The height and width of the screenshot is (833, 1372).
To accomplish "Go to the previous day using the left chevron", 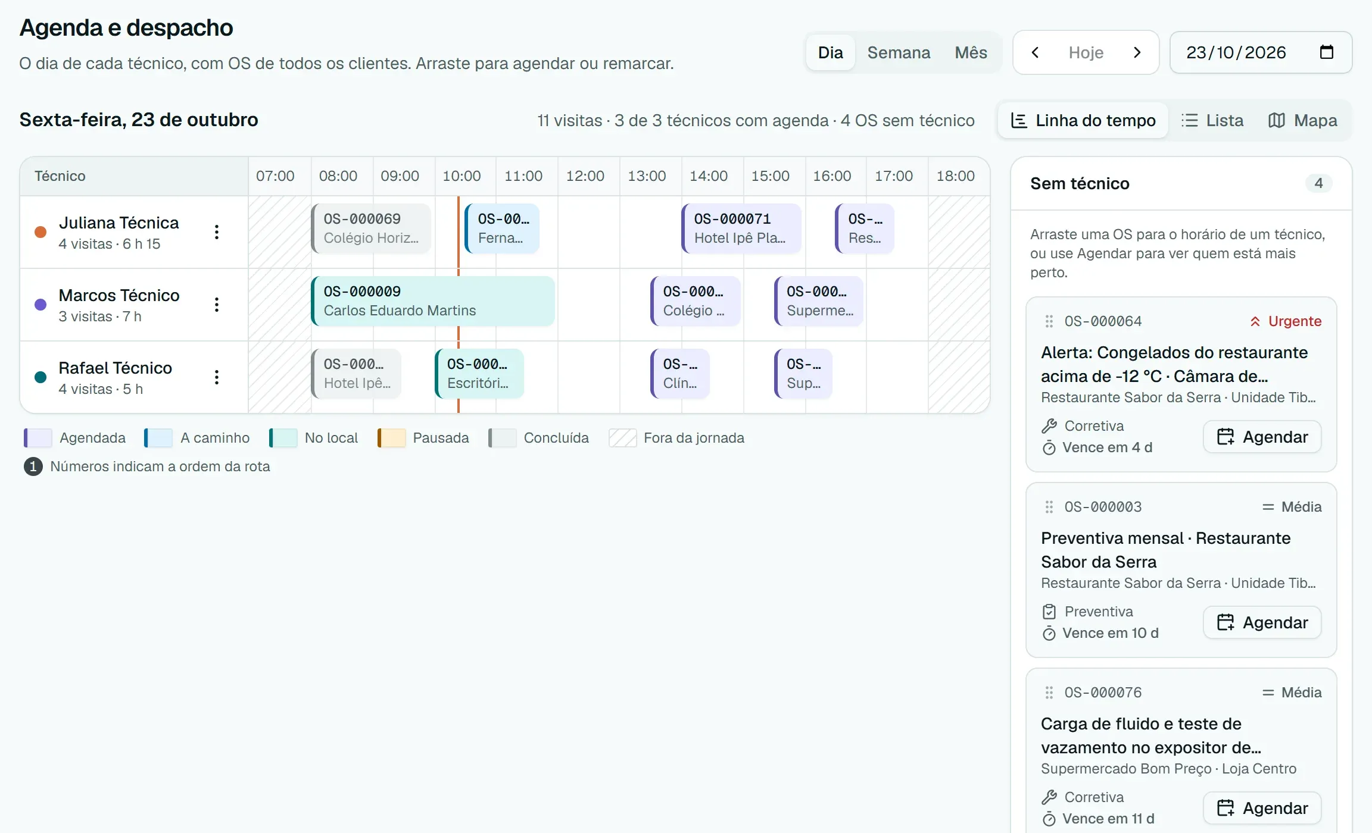I will (x=1036, y=52).
